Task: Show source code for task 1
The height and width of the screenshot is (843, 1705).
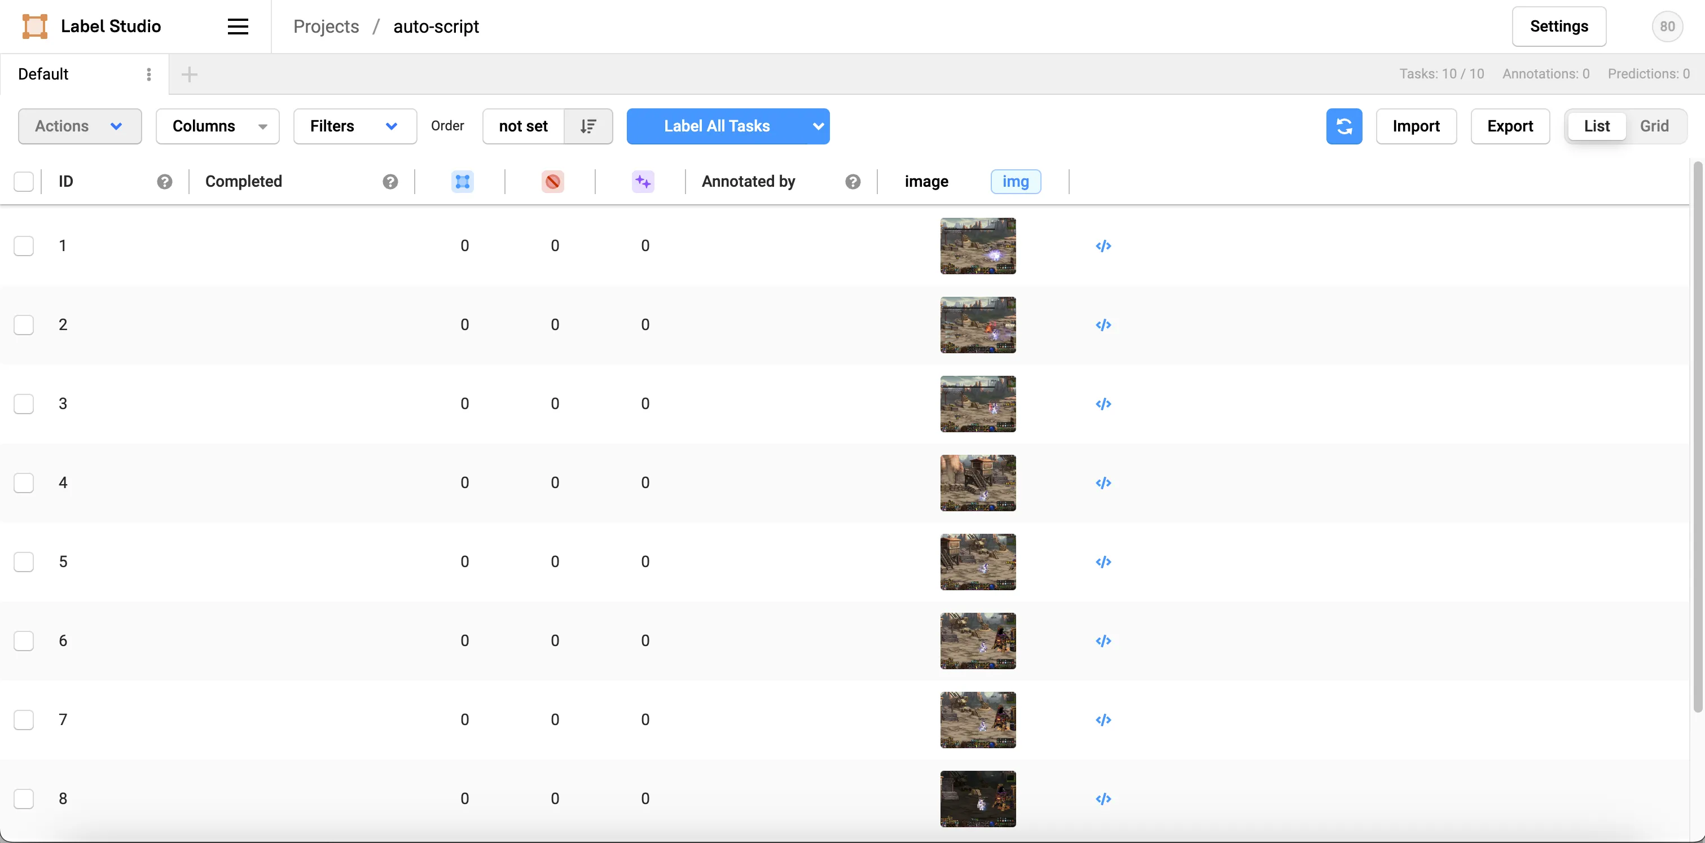Action: 1102,246
